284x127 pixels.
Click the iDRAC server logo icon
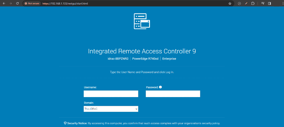coord(142,21)
